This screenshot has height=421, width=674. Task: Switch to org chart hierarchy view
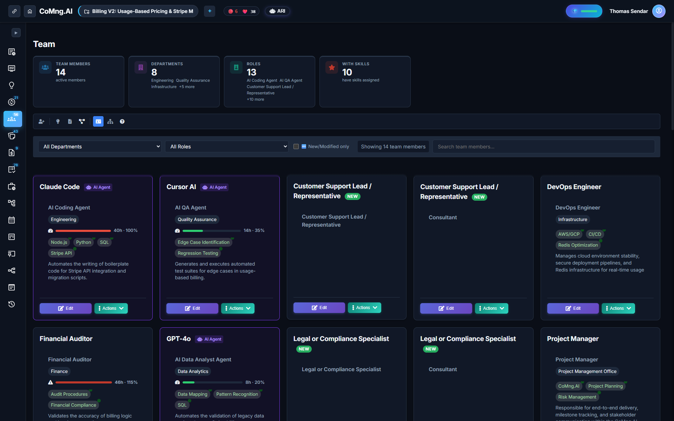tap(110, 121)
